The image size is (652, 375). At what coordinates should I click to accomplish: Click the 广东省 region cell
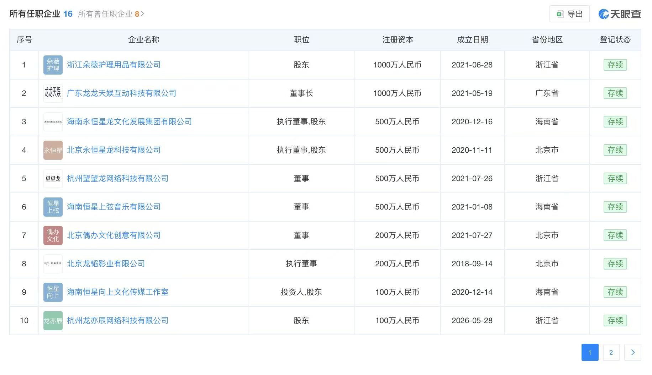click(547, 93)
